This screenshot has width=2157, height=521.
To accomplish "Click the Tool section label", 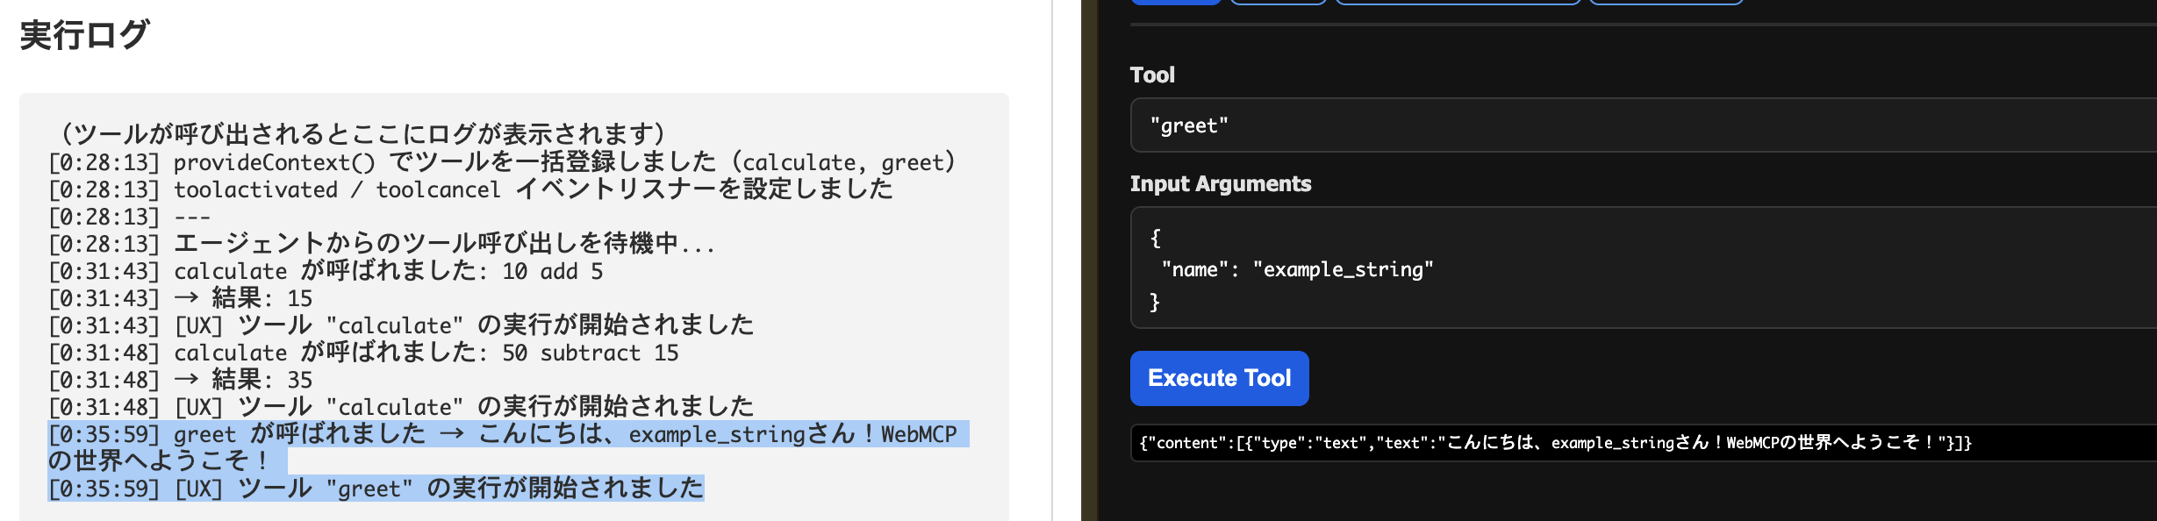I will [1152, 75].
